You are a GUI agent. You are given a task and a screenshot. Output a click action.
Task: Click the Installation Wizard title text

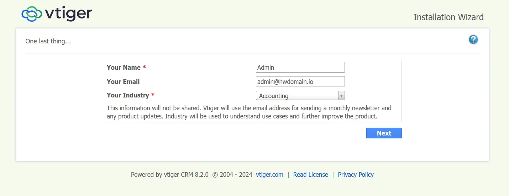coord(448,17)
